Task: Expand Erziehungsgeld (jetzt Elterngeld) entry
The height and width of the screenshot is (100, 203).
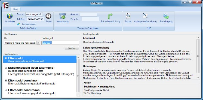Action: point(6,68)
